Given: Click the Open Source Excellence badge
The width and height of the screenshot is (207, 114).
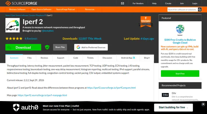Looking at the screenshot, I should 146,22.
